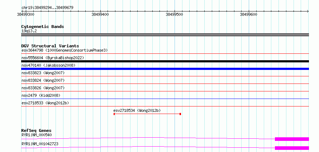The image size is (319, 152).
Task: Open variant esv3644798 (1000GenomesConsortiumPhase3) label
Action: 65,50
